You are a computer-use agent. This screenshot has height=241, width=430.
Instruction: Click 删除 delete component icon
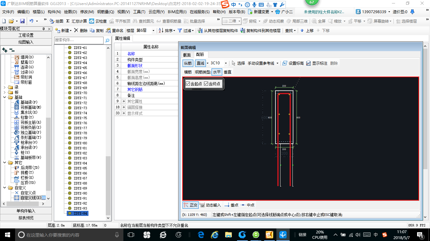coord(81,30)
